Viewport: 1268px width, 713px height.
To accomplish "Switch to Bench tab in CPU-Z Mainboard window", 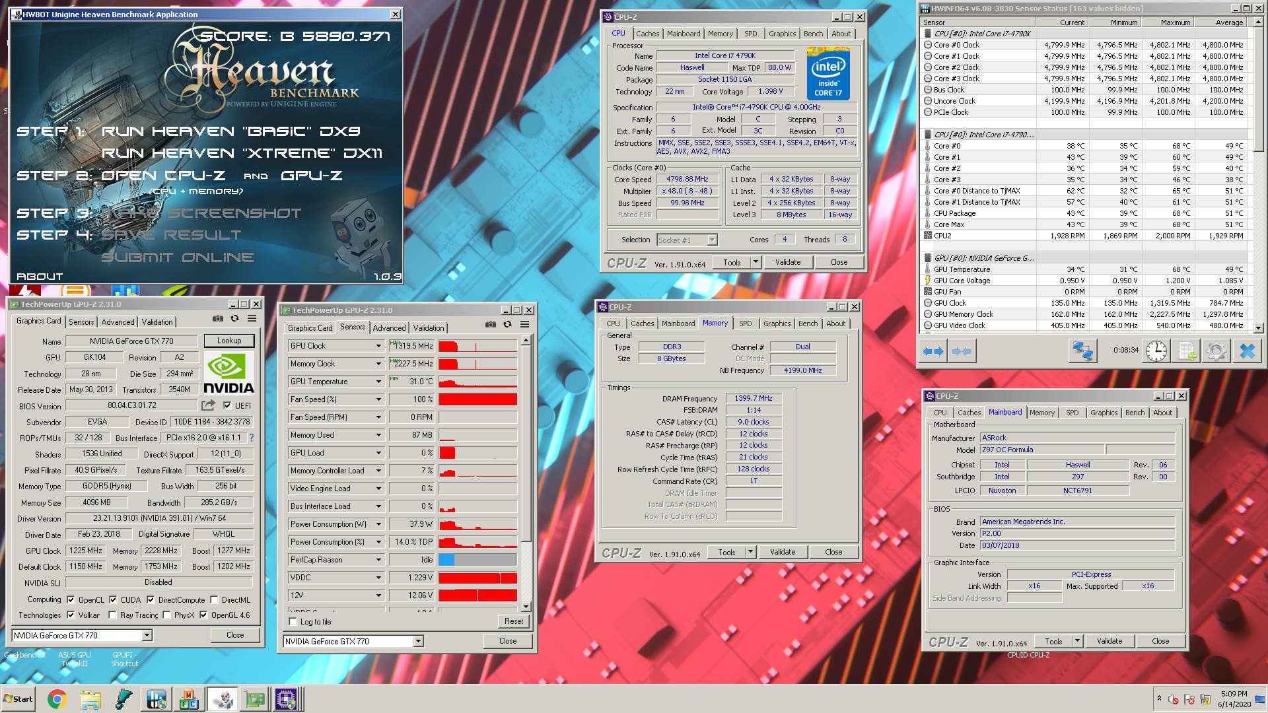I will (1135, 413).
